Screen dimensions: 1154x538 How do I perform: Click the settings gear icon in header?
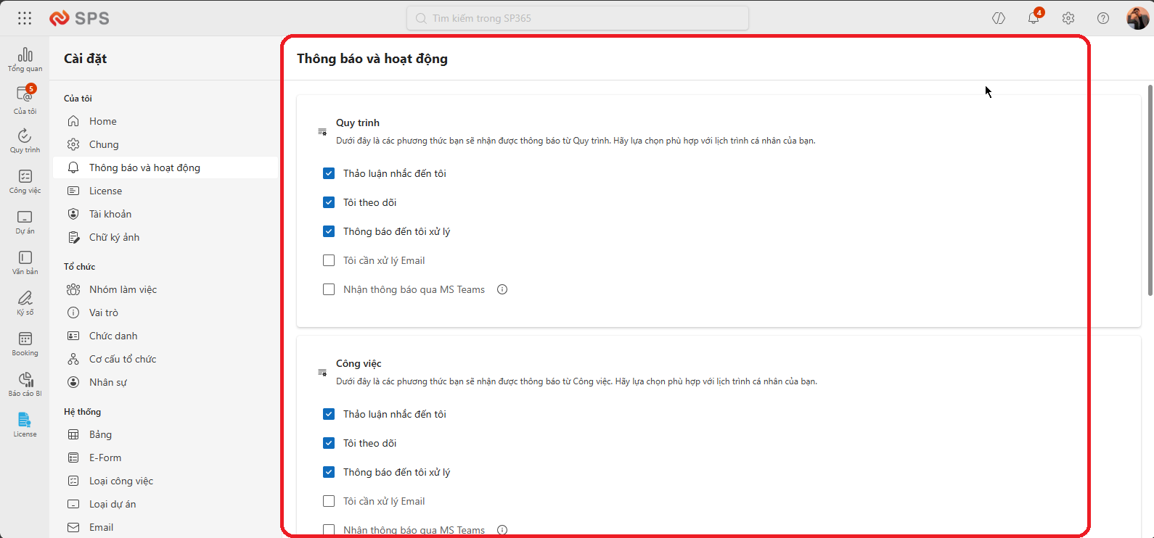[x=1068, y=18]
